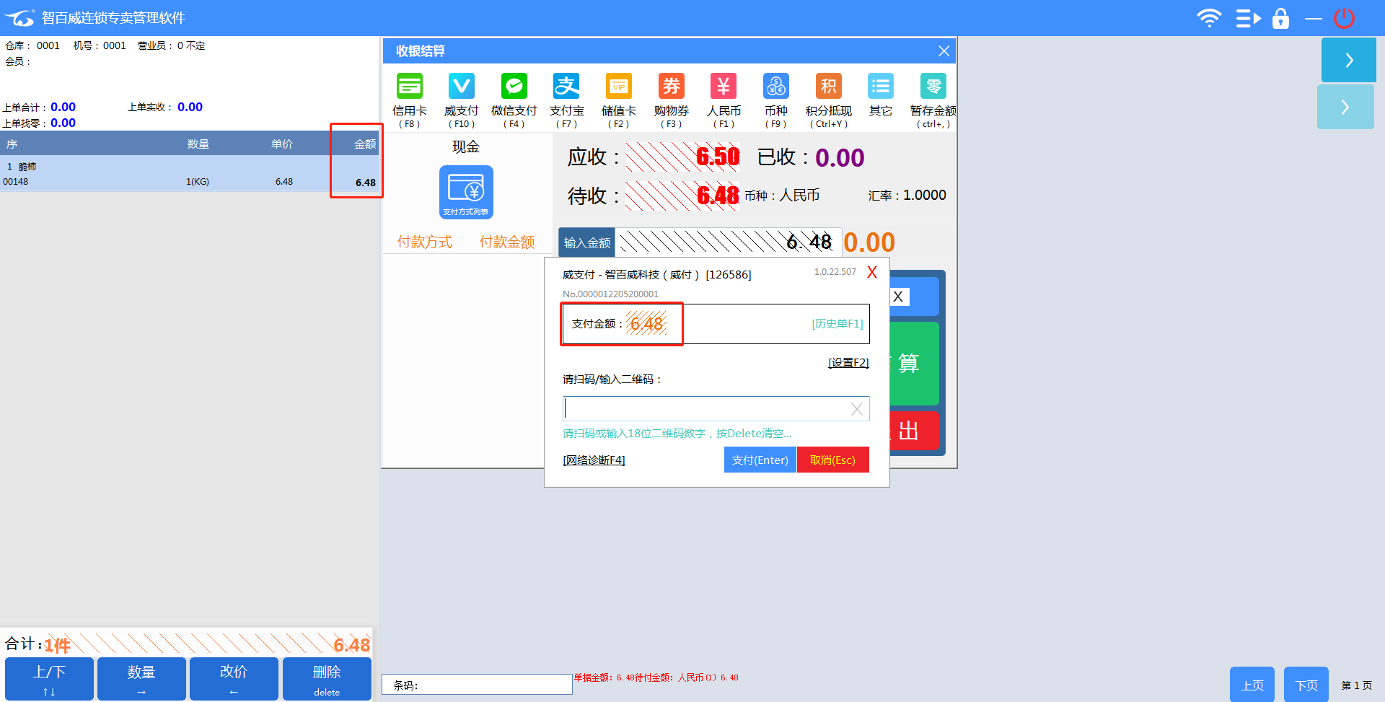The width and height of the screenshot is (1385, 702).
Task: Select the 人民币 RMB cash icon
Action: coord(724,87)
